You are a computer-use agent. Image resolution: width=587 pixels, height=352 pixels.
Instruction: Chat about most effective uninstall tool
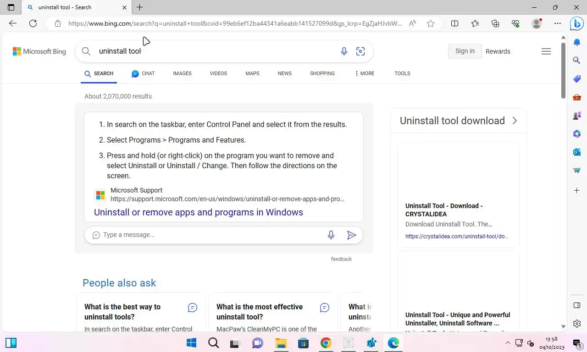[x=325, y=308]
